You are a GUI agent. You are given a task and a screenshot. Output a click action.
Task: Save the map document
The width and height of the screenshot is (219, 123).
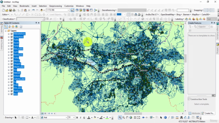pyautogui.click(x=10, y=10)
